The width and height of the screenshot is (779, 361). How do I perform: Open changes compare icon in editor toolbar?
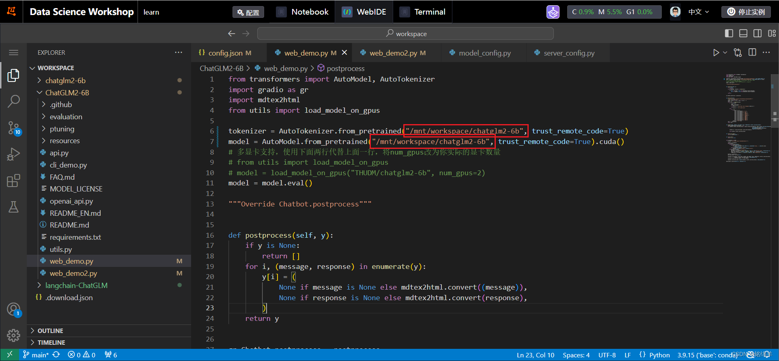tap(738, 53)
